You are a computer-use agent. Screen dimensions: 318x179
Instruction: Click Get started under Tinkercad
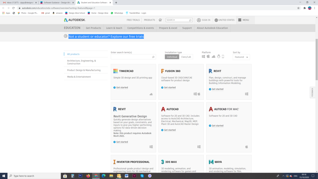122,87
